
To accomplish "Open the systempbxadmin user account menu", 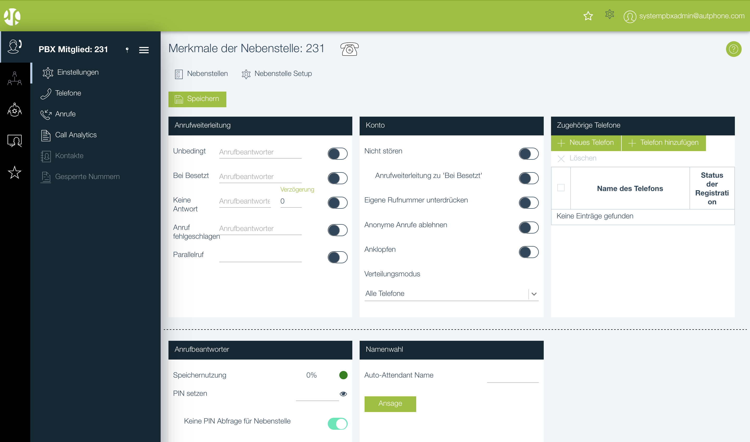I will (x=684, y=16).
